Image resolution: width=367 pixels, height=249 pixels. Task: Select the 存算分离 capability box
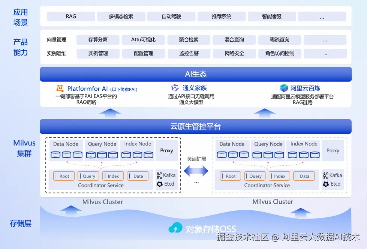click(x=98, y=40)
